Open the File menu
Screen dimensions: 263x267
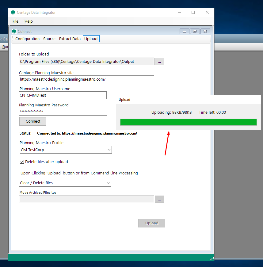pyautogui.click(x=15, y=21)
